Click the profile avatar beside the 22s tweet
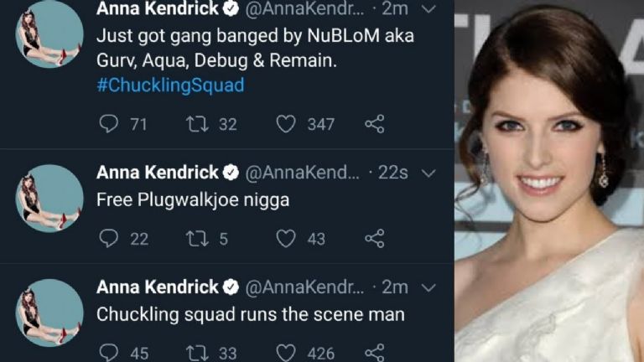The height and width of the screenshot is (362, 644). (x=49, y=199)
